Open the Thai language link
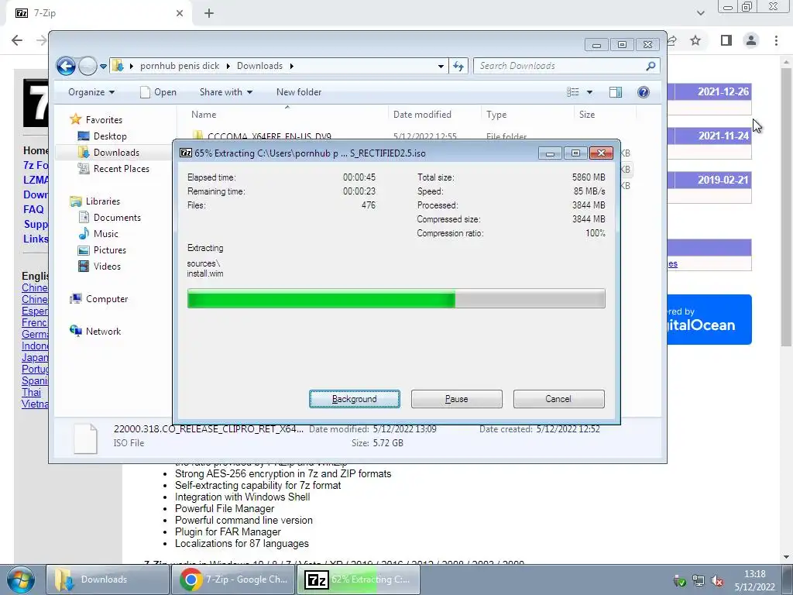The height and width of the screenshot is (595, 793). click(31, 393)
